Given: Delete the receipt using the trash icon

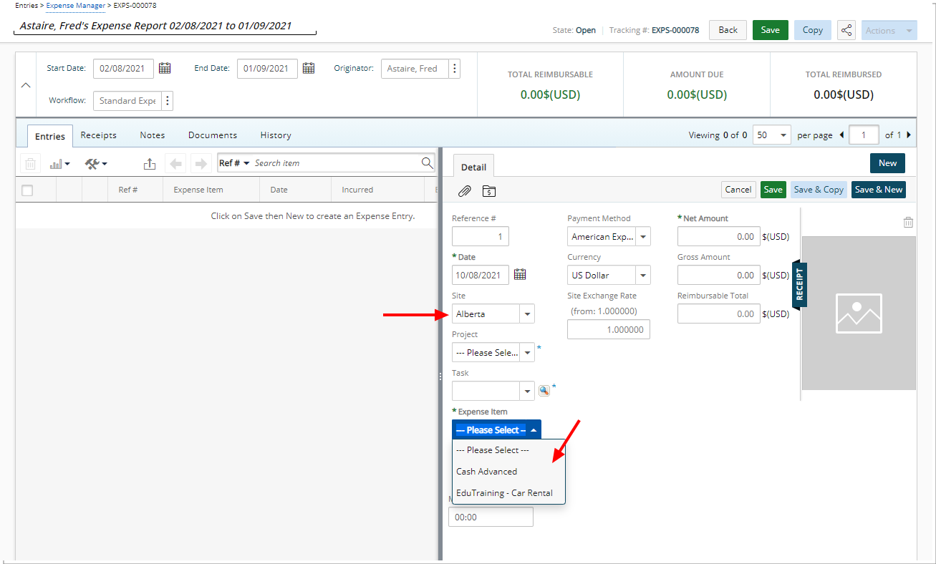Looking at the screenshot, I should pyautogui.click(x=908, y=223).
